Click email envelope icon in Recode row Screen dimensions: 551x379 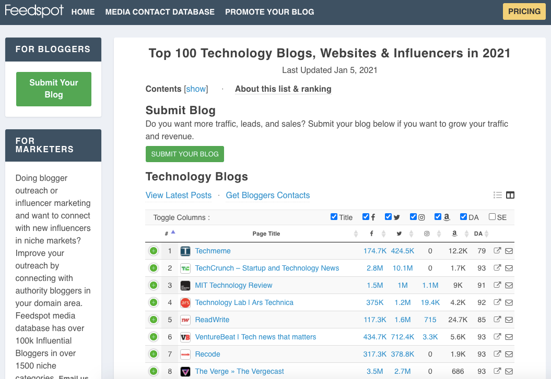(x=509, y=354)
